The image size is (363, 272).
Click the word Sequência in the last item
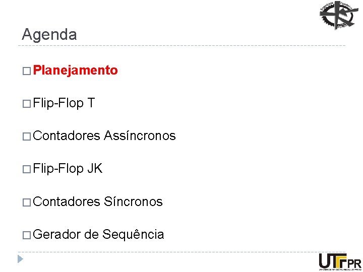[x=133, y=235]
